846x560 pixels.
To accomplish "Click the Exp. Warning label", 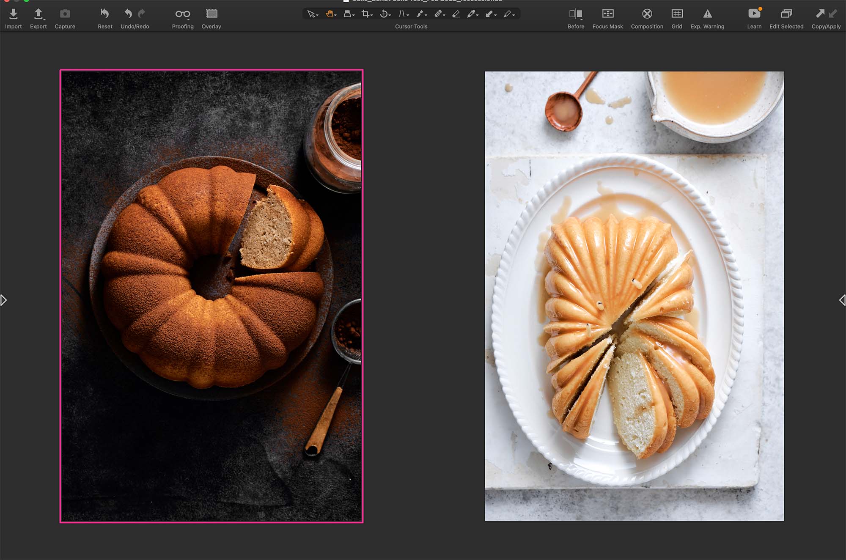I will [708, 27].
